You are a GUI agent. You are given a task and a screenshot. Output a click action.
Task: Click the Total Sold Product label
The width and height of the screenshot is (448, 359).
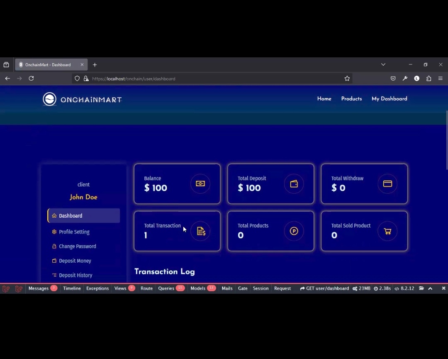[x=351, y=226]
